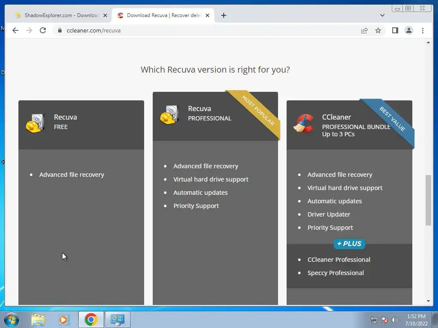Close the ShadowExplorer.com tab

tap(105, 15)
